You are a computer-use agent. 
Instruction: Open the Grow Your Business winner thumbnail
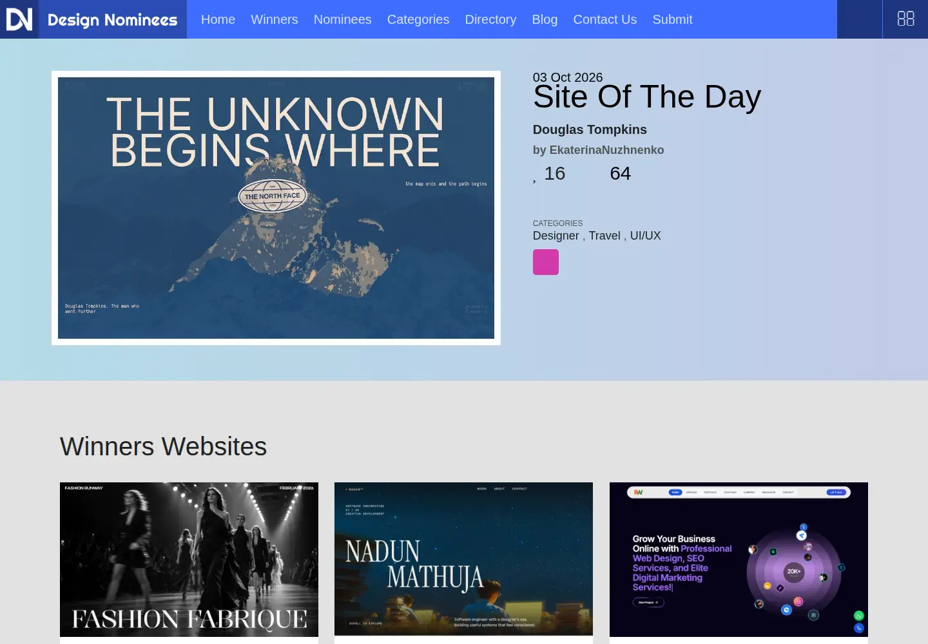(x=739, y=560)
